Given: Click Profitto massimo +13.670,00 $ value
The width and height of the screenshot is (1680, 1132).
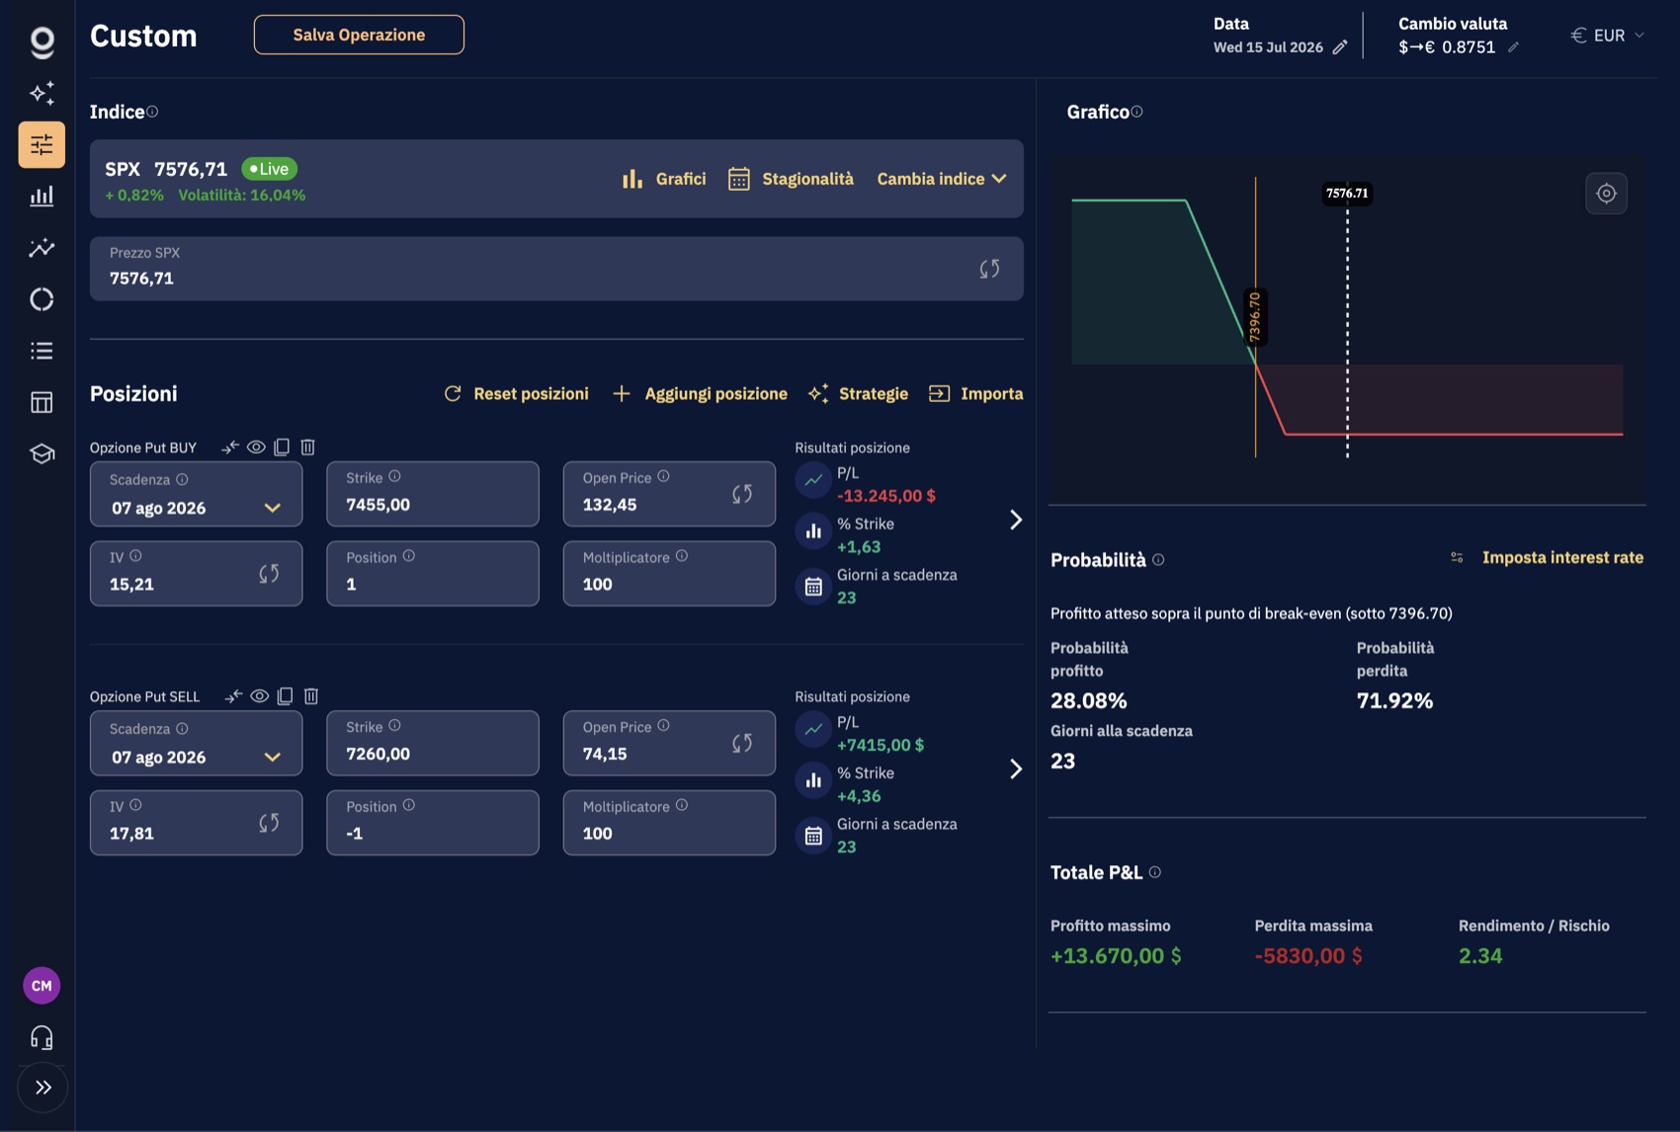Looking at the screenshot, I should click(x=1116, y=956).
